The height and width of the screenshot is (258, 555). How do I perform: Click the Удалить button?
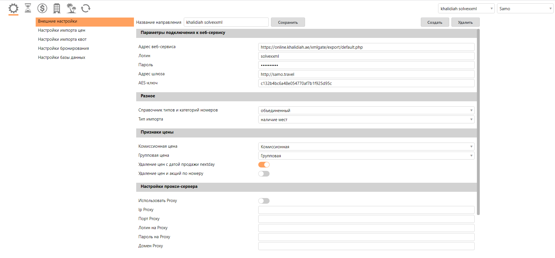click(465, 22)
